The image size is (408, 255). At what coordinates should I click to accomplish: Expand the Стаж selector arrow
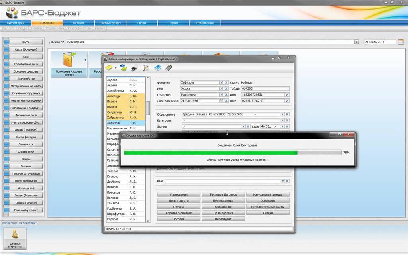coord(282,126)
